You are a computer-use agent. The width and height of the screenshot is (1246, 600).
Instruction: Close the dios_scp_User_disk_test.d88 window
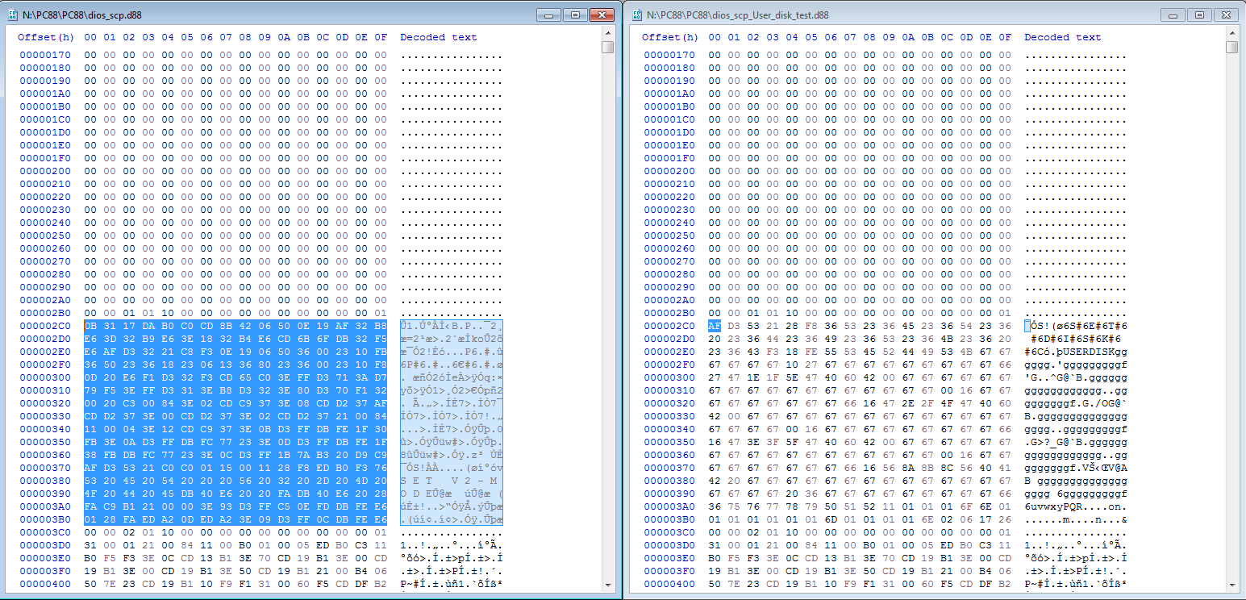(1226, 15)
